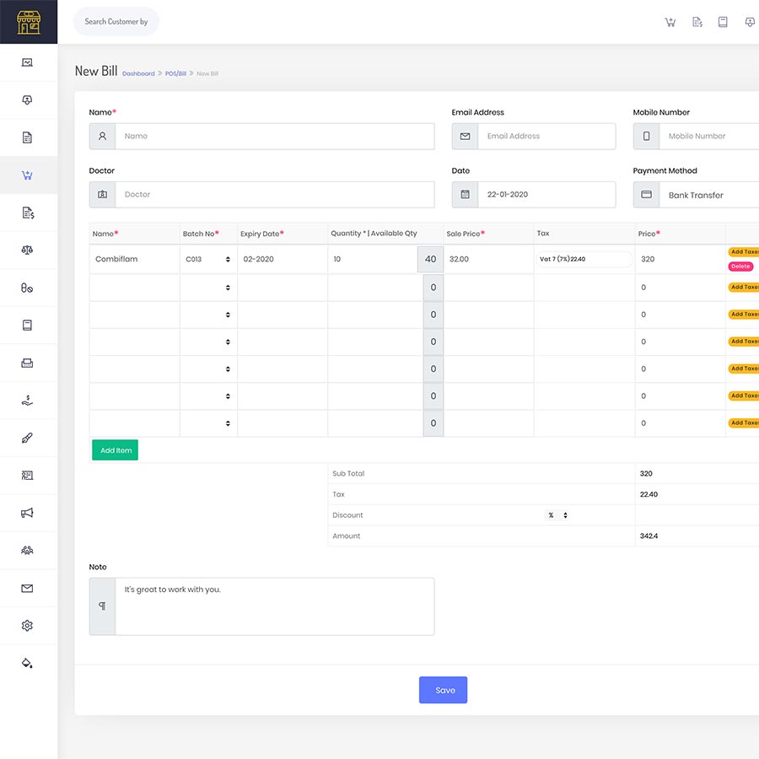The image size is (759, 759).
Task: Open the Bank Transfer payment method dropdown
Action: tap(709, 195)
